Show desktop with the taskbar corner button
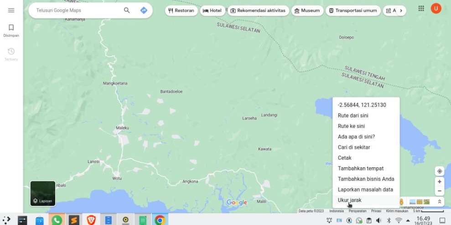This screenshot has width=451, height=225. click(442, 220)
